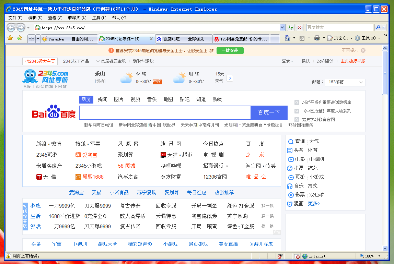
Task: Expand the 登录 dropdown
Action: click(x=287, y=61)
